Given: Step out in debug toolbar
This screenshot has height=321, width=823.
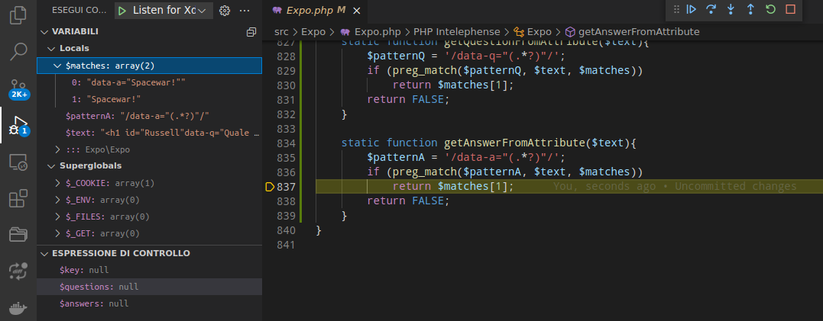Looking at the screenshot, I should pyautogui.click(x=750, y=9).
